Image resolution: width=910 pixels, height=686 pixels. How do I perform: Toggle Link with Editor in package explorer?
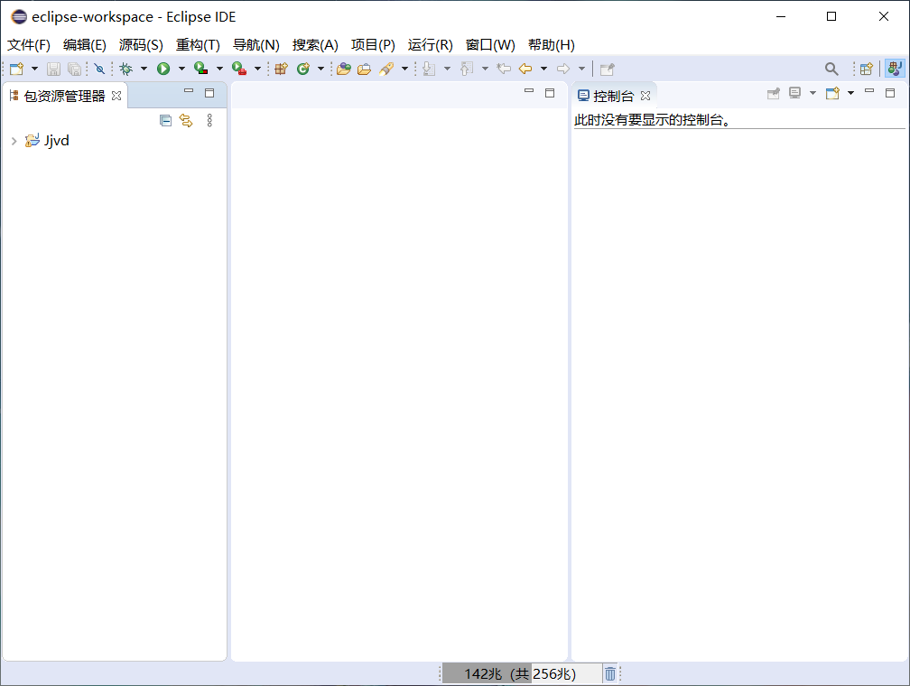pyautogui.click(x=186, y=120)
